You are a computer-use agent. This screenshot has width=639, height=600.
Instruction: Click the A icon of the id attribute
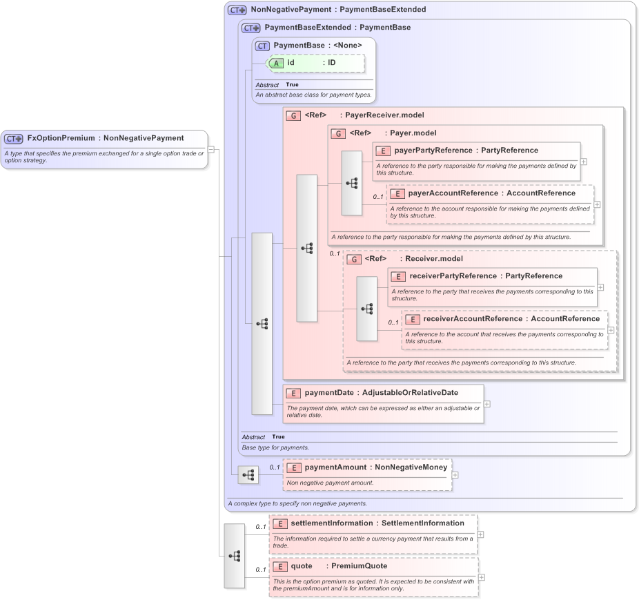[x=276, y=63]
